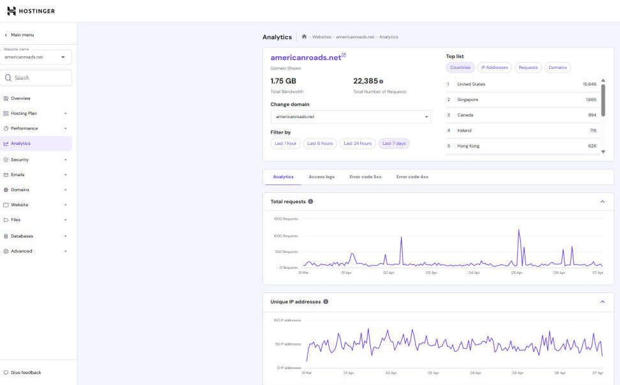The width and height of the screenshot is (620, 385).
Task: Click info icon next to 22,385 requests
Action: pos(381,82)
